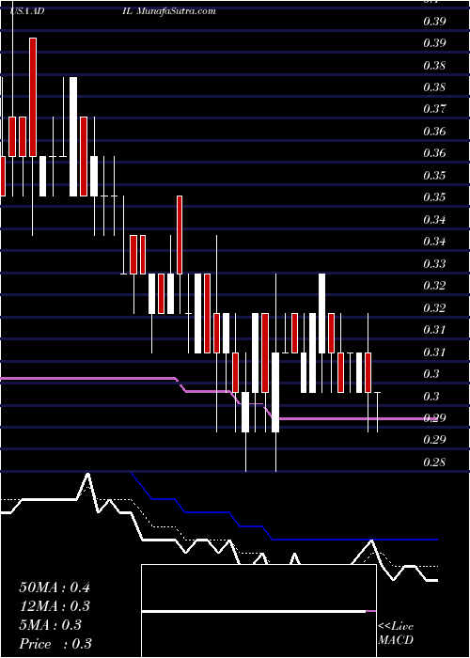Click the Price : 0.3 value

55,644
